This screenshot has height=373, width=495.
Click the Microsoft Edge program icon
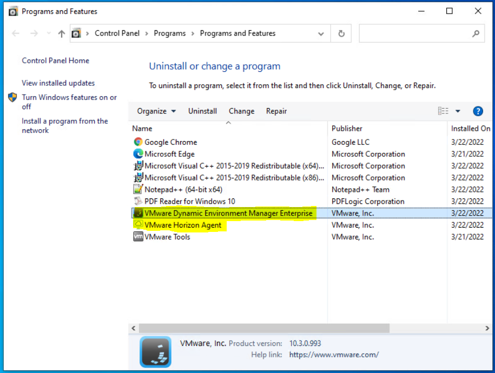pos(138,154)
